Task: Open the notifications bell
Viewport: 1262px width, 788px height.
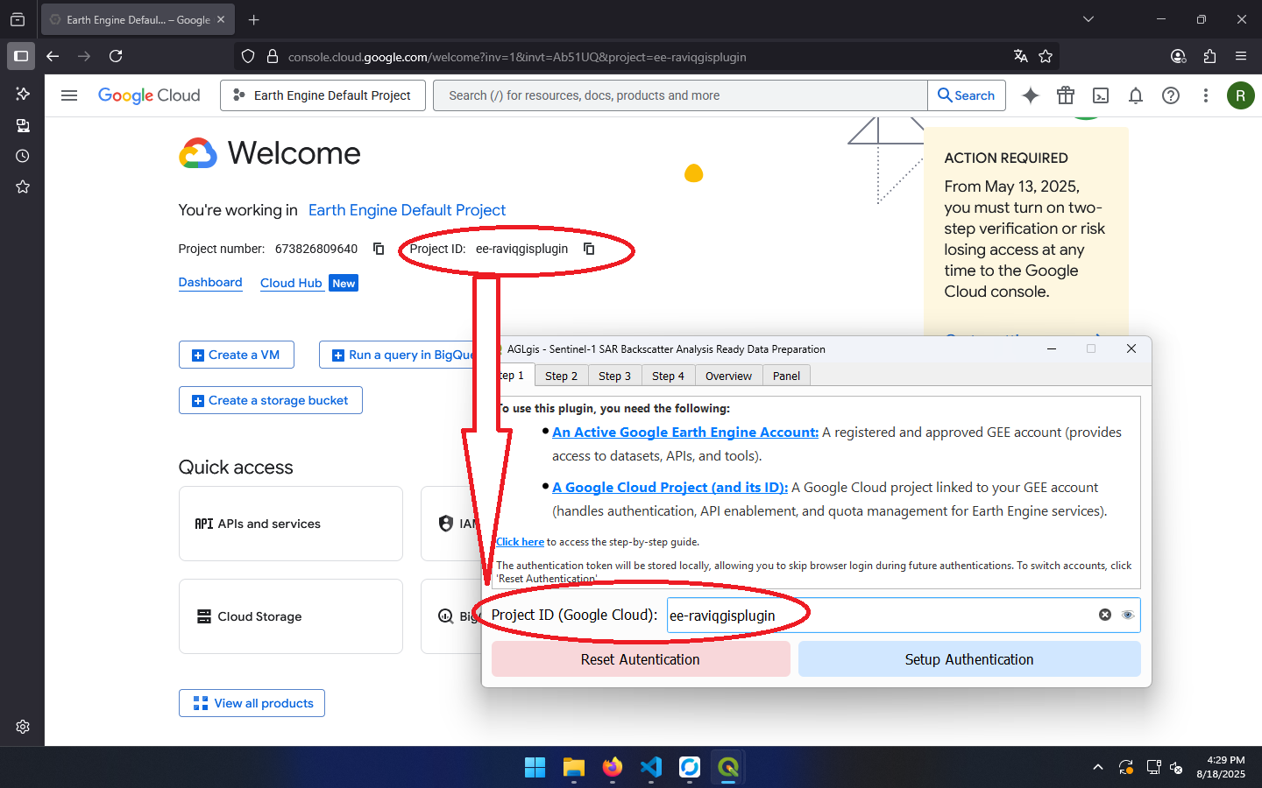Action: click(x=1136, y=95)
